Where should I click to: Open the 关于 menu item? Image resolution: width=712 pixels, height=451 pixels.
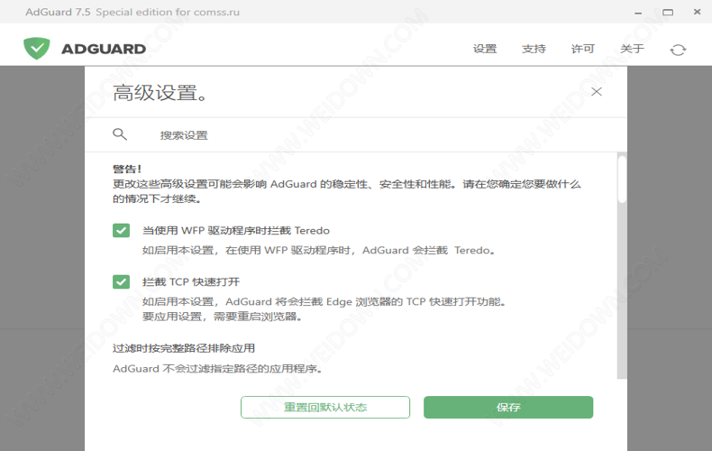click(632, 49)
